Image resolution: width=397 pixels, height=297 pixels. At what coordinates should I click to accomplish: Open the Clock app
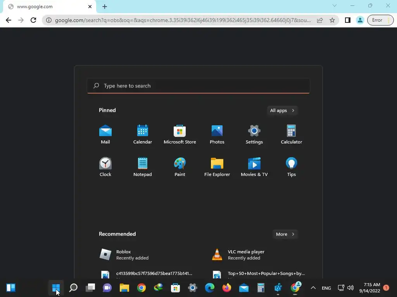pyautogui.click(x=105, y=167)
